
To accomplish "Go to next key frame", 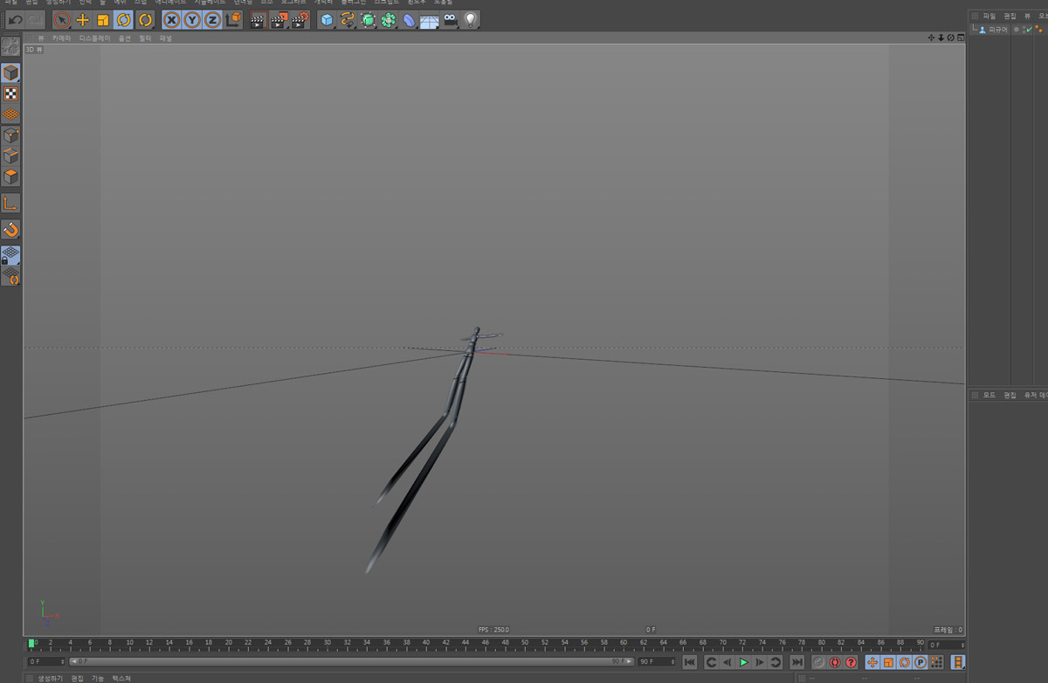I will click(776, 663).
